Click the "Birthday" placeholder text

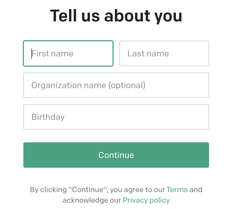pyautogui.click(x=48, y=117)
